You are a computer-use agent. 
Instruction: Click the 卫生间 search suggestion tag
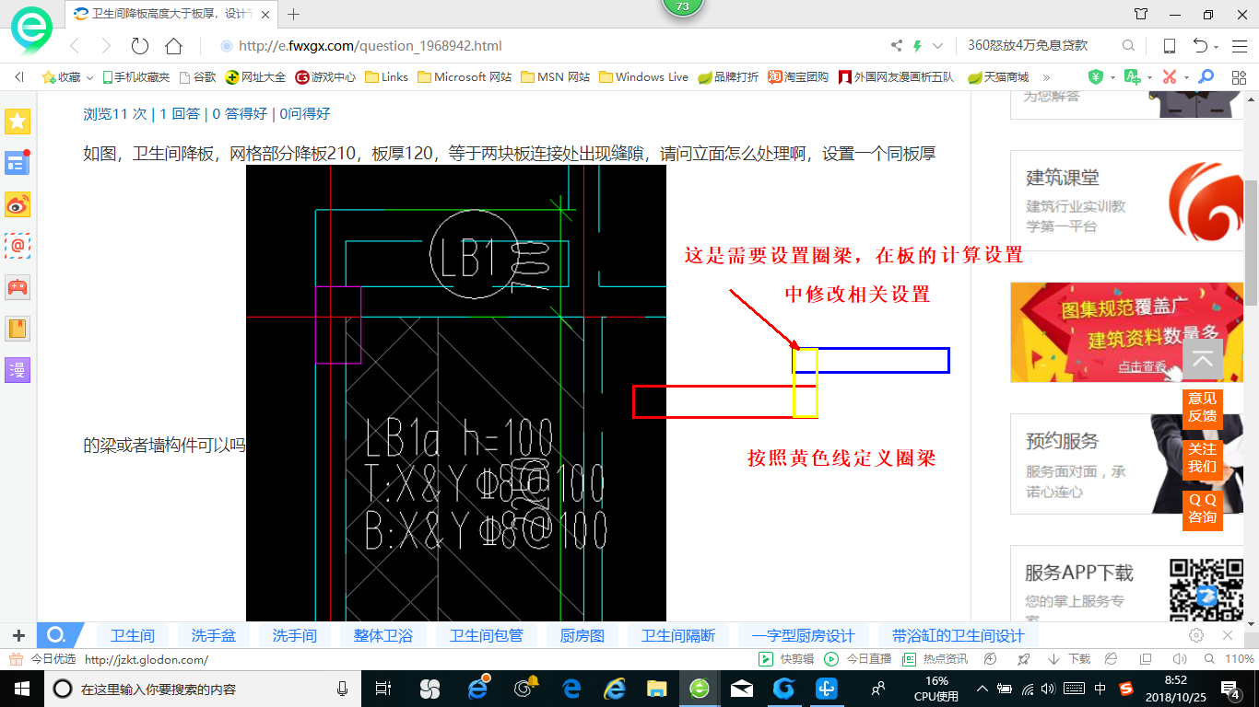point(133,635)
